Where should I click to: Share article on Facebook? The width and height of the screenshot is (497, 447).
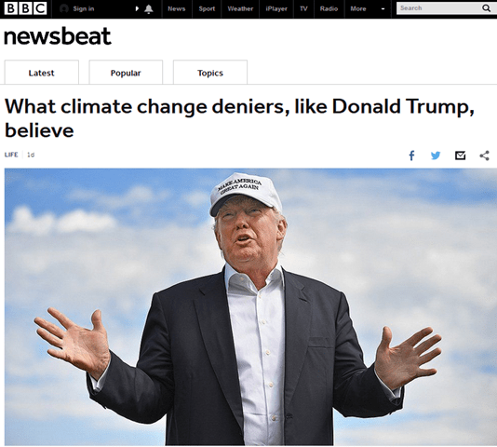point(411,156)
